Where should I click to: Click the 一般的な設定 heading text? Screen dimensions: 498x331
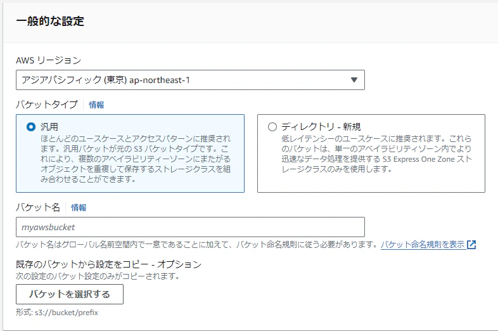(50, 22)
